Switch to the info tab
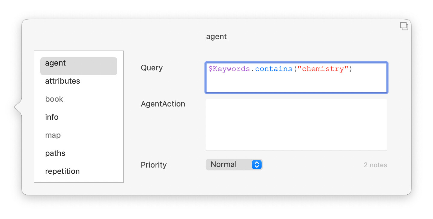Viewport: 433px width, 219px height. coord(52,117)
